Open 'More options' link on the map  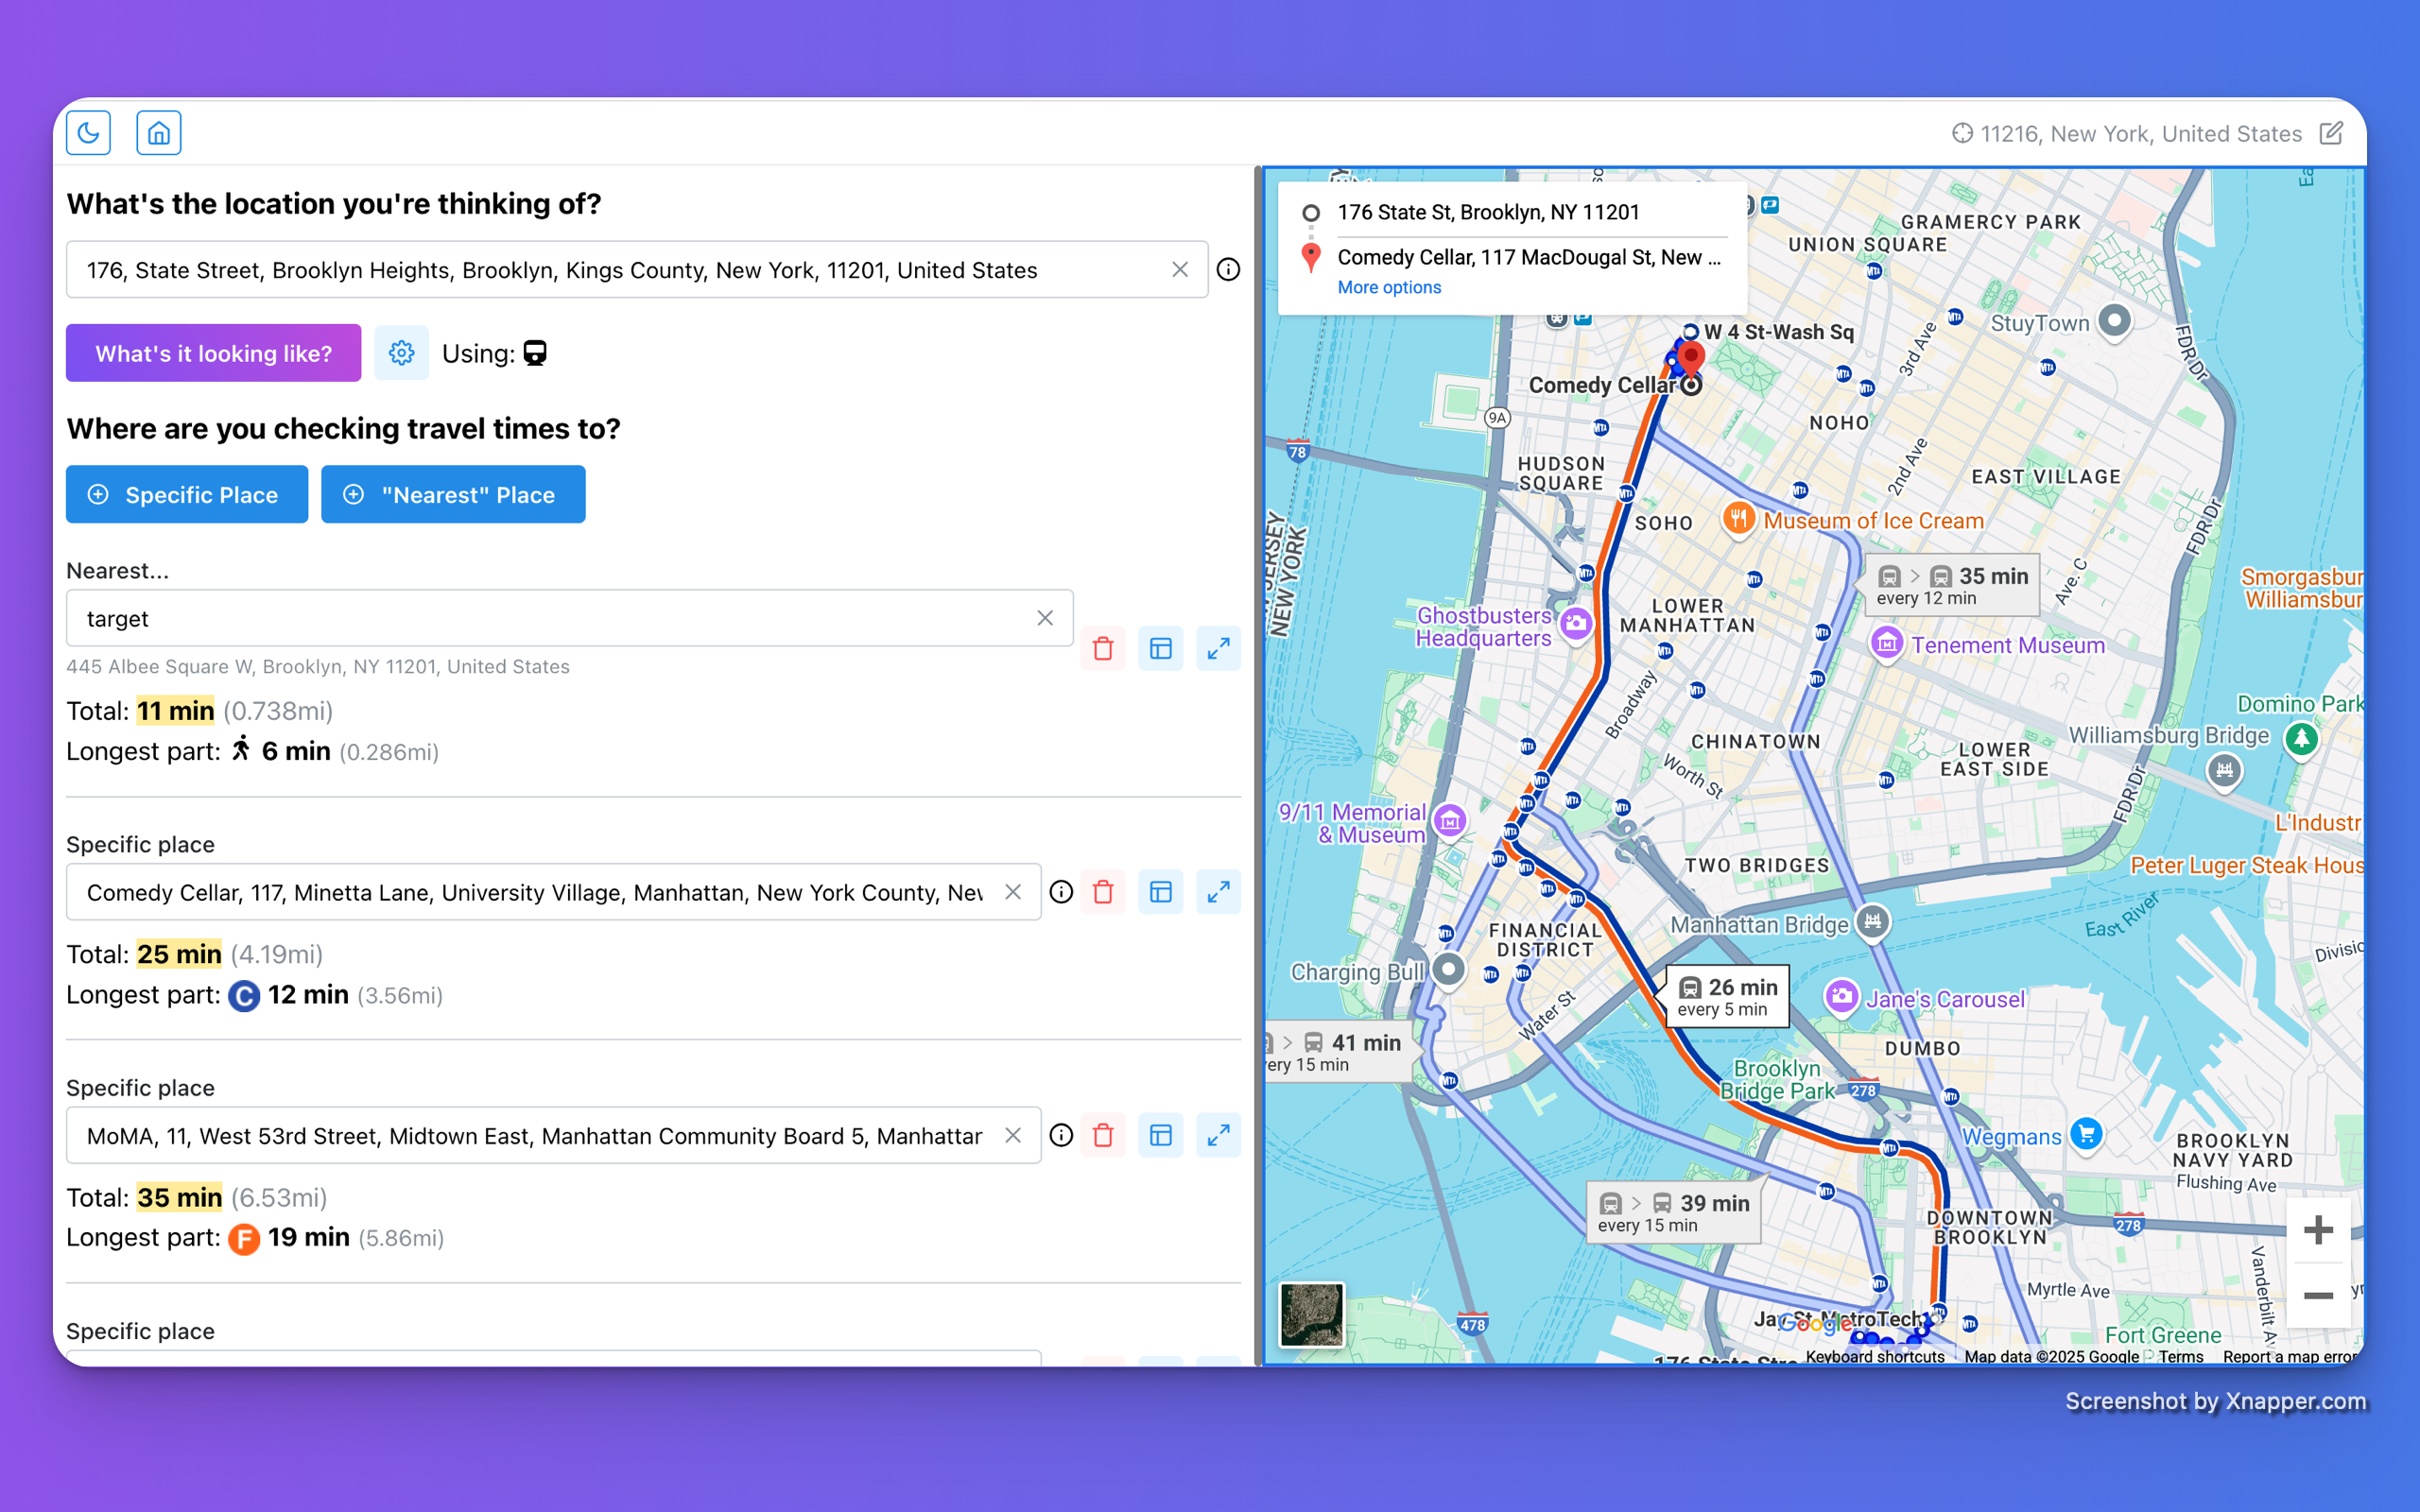pyautogui.click(x=1389, y=287)
